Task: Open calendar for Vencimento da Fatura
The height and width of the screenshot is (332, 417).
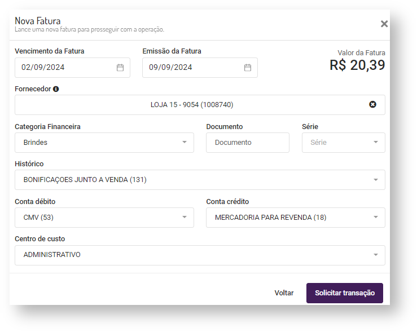Action: (x=120, y=68)
